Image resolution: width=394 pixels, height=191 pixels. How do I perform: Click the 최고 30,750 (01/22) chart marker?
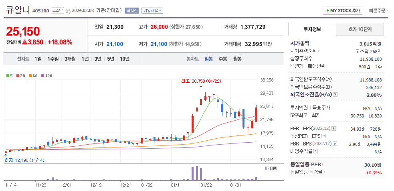pyautogui.click(x=201, y=81)
